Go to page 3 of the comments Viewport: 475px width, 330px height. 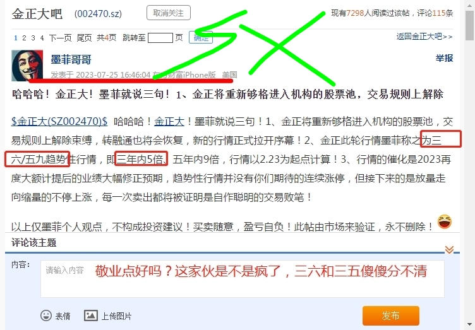tap(33, 38)
